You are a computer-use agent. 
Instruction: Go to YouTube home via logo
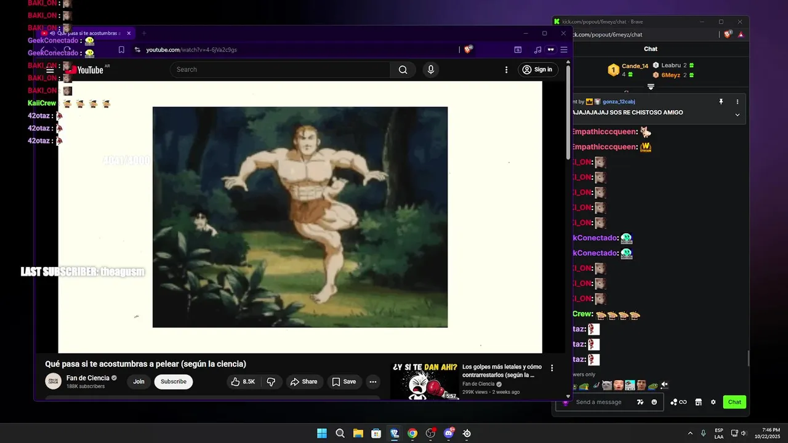click(x=85, y=70)
